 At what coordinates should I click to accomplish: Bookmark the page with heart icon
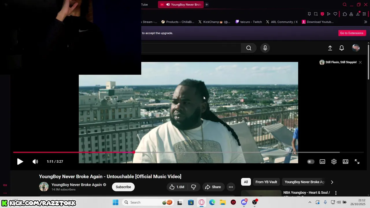click(335, 14)
